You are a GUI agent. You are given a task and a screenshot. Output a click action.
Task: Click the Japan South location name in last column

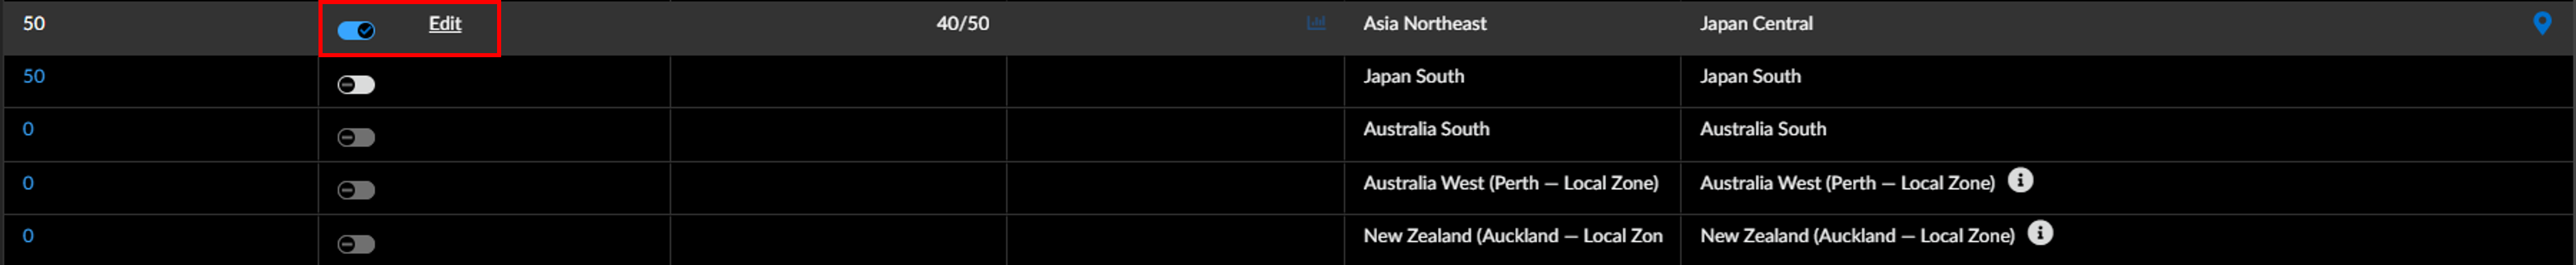click(1750, 76)
